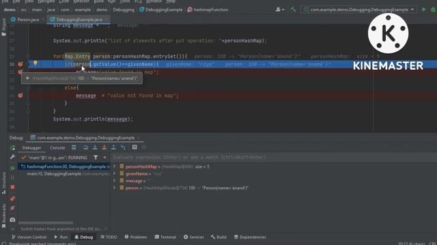The height and width of the screenshot is (245, 437).
Task: Run the configuration with green play
Action: (423, 10)
